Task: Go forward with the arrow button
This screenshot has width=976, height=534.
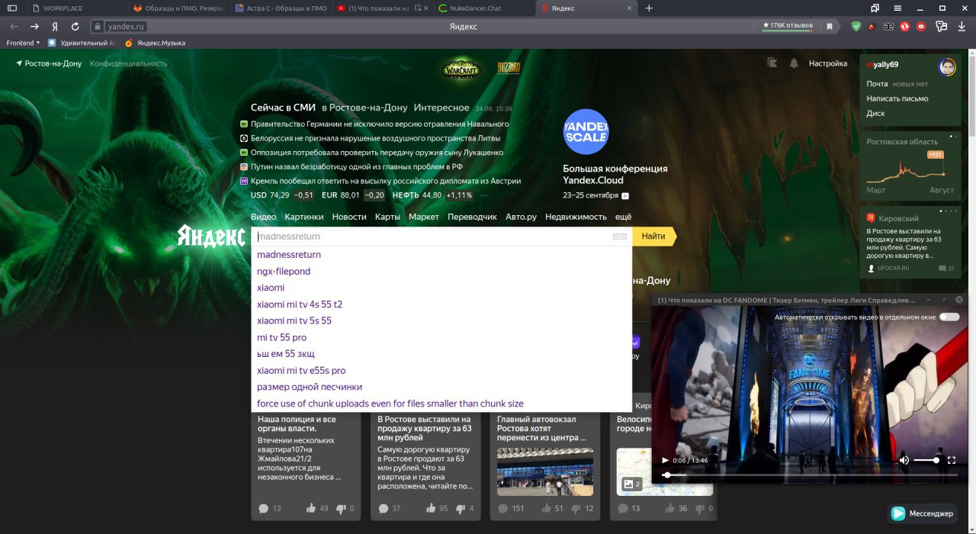Action: tap(34, 26)
